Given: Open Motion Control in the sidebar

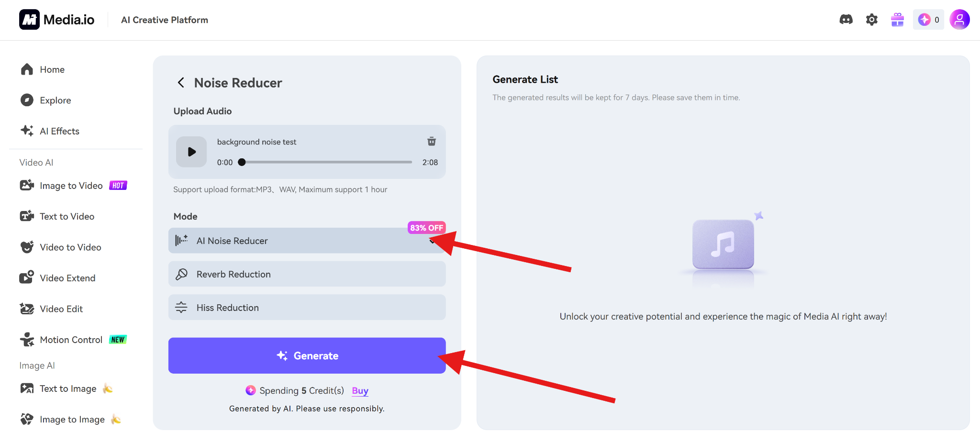Looking at the screenshot, I should (71, 340).
